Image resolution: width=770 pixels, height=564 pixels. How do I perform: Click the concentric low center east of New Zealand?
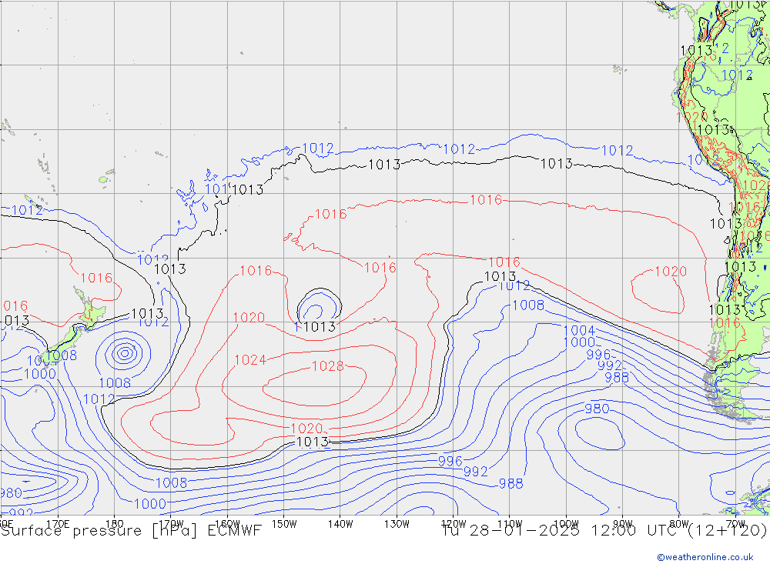pyautogui.click(x=124, y=353)
